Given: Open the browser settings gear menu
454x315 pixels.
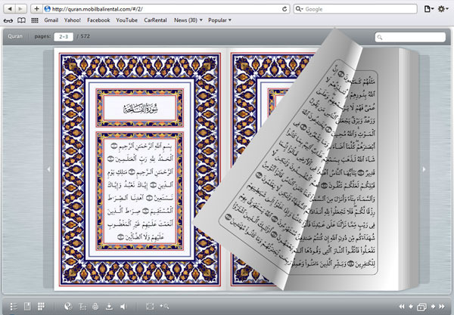Looking at the screenshot, I should [443, 9].
